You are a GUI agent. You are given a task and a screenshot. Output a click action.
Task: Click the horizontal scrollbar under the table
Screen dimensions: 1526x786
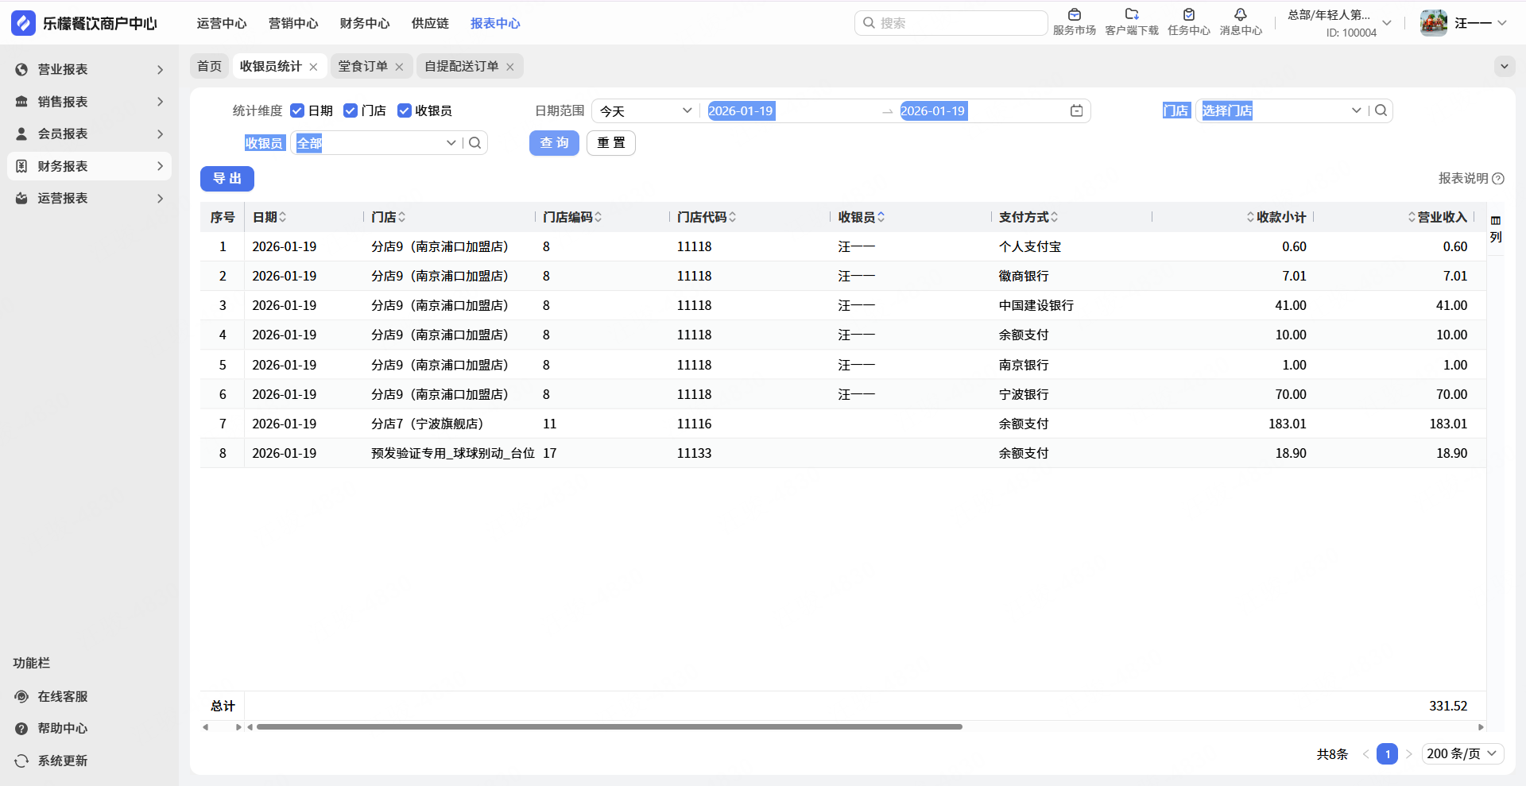[609, 726]
